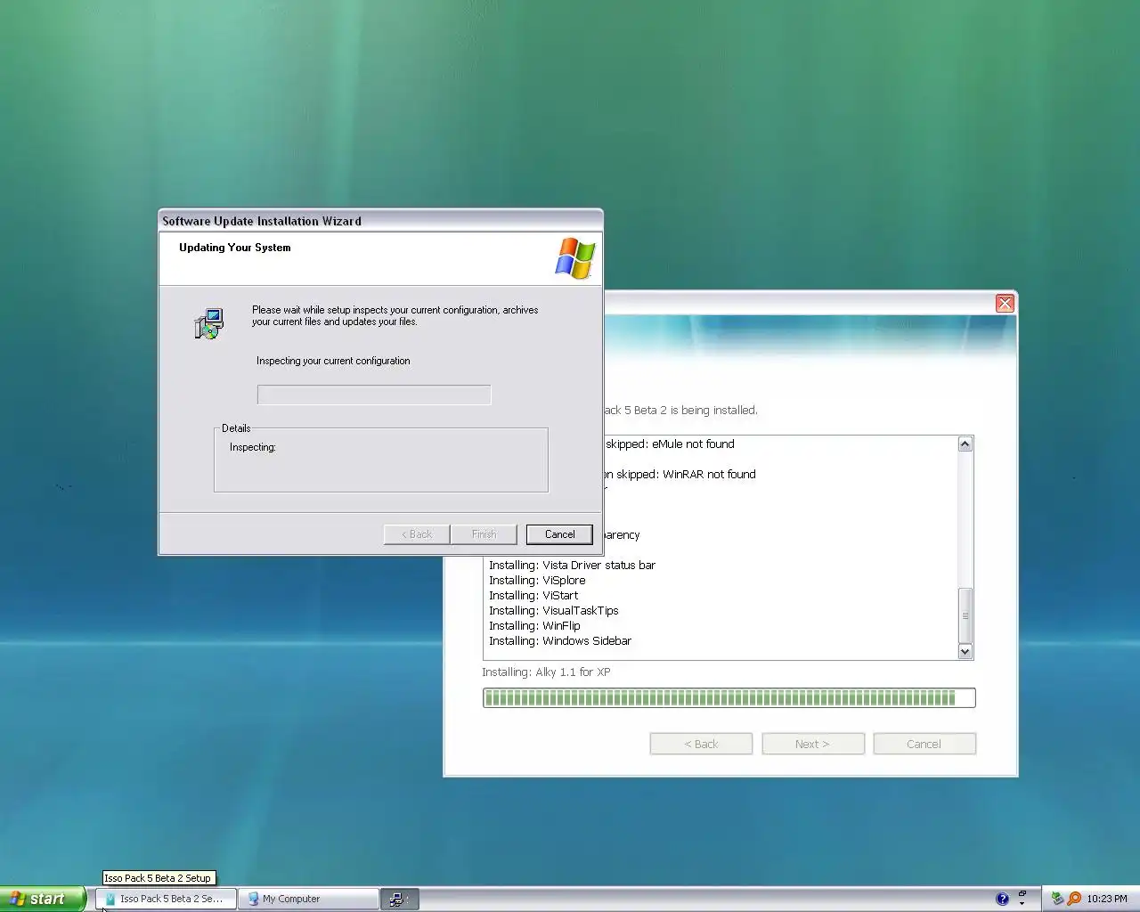Viewport: 1140px width, 912px height.
Task: Close the Isso Pack setup window
Action: (1005, 304)
